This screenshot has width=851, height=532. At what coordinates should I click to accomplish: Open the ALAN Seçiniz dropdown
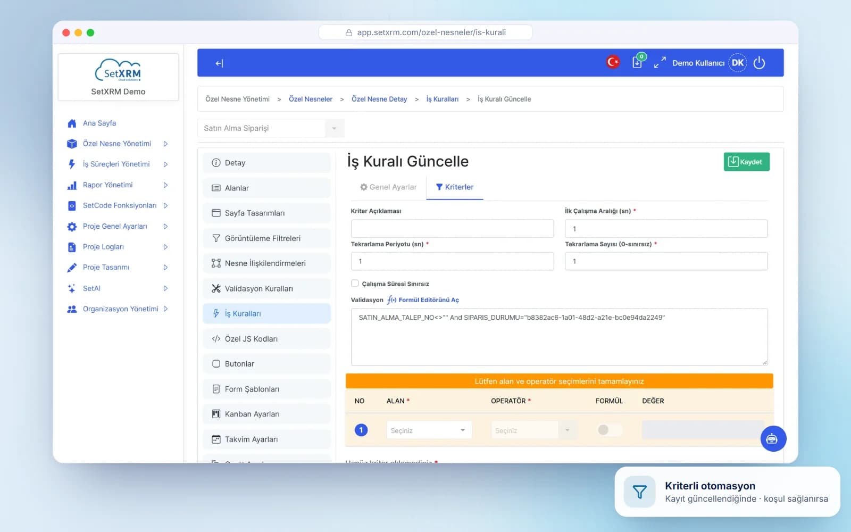tap(429, 430)
